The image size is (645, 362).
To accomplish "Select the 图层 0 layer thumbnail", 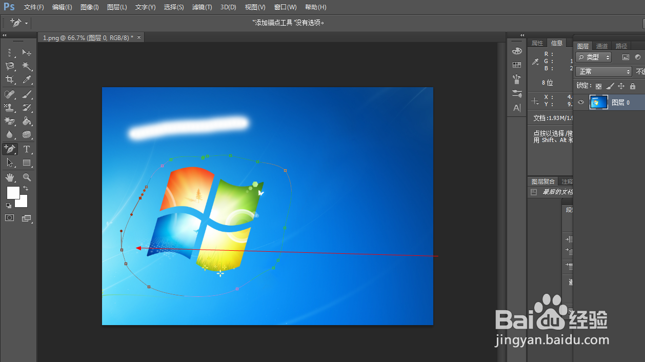I will [x=598, y=103].
